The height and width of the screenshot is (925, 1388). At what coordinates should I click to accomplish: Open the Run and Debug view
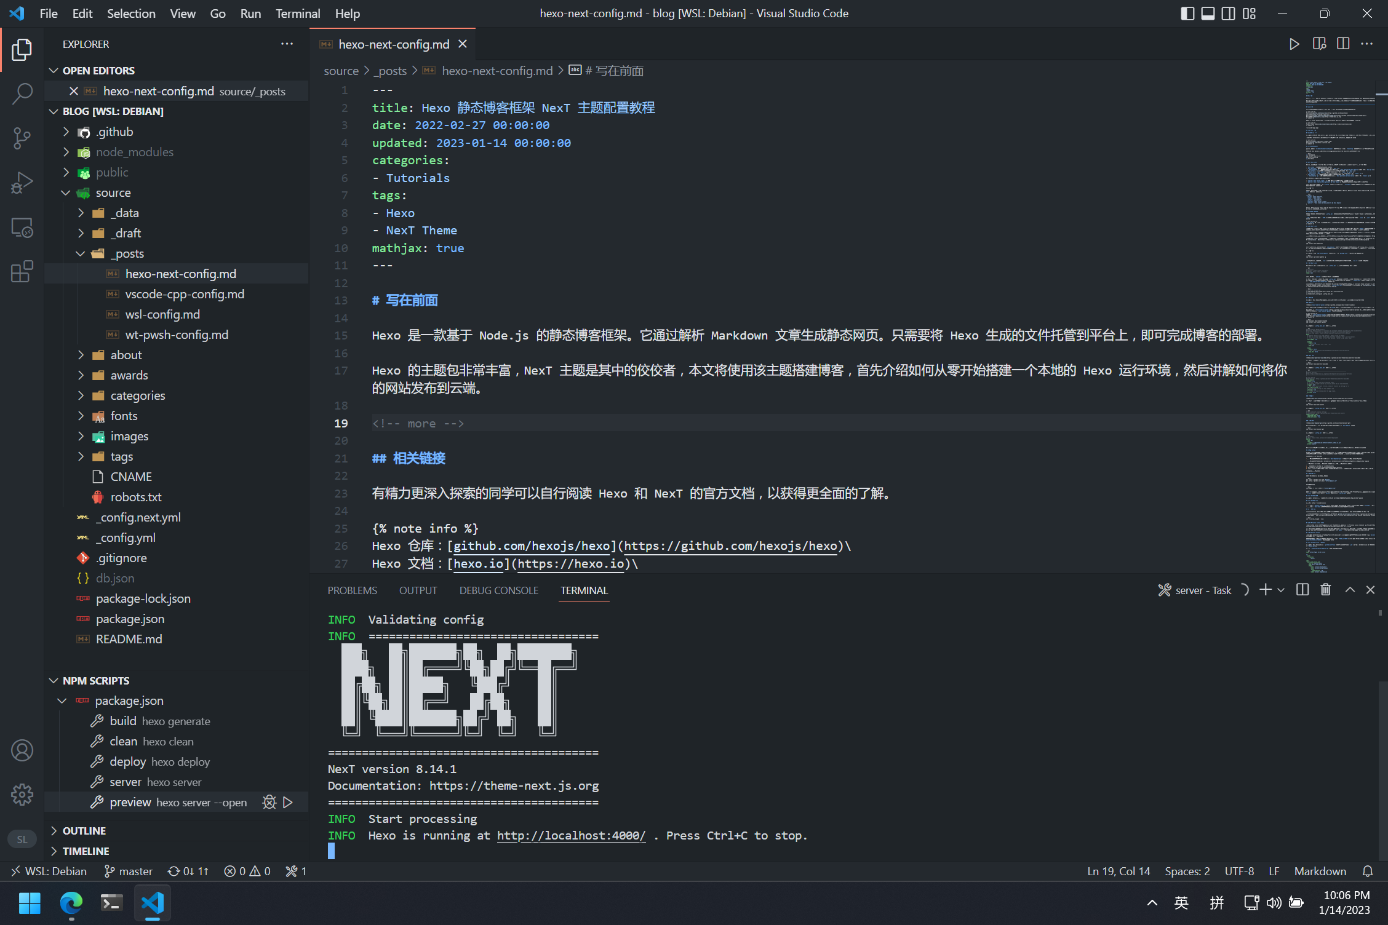[x=22, y=183]
